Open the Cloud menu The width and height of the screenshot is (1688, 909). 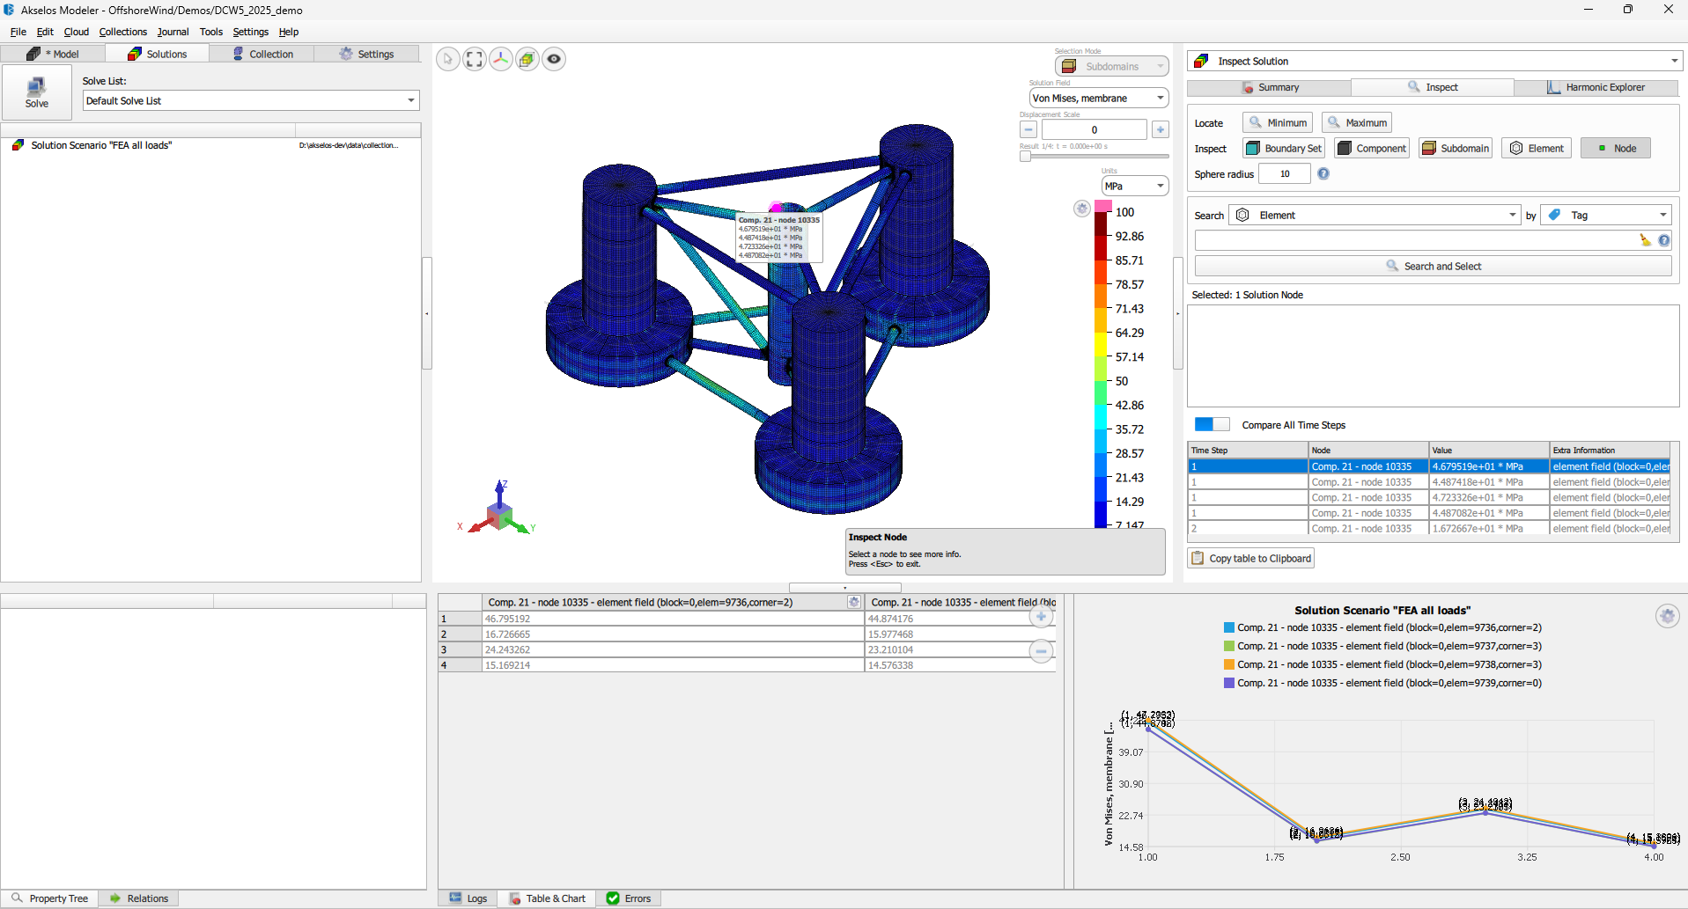pos(77,32)
